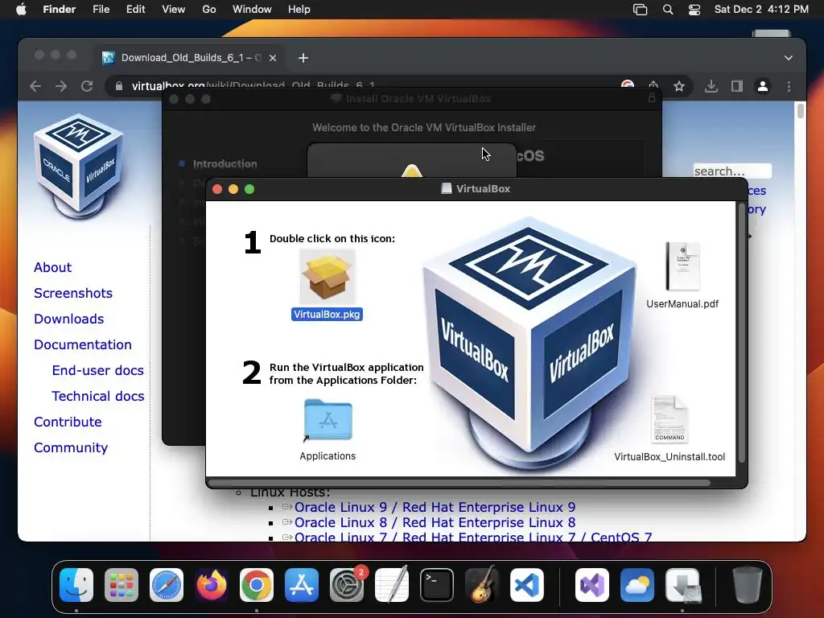The width and height of the screenshot is (824, 618).
Task: Launch Firefox from the Dock
Action: [x=212, y=585]
